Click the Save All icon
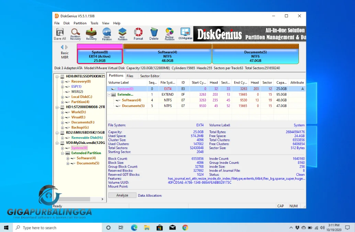Image resolution: width=355 pixels, height=232 pixels. tap(60, 33)
